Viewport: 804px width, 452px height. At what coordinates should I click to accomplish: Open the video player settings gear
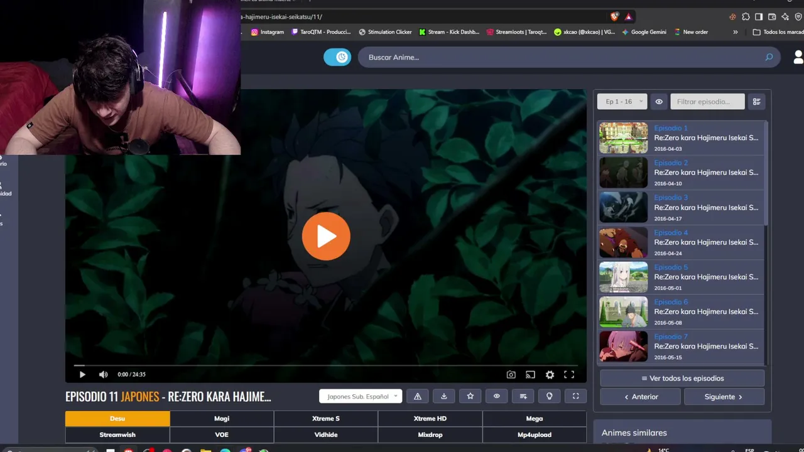coord(550,375)
